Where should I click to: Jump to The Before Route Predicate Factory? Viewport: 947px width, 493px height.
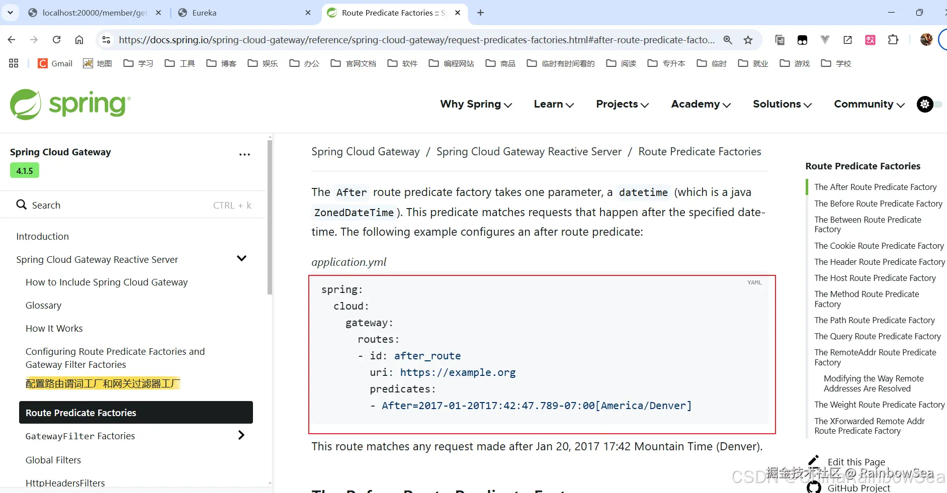pyautogui.click(x=878, y=204)
